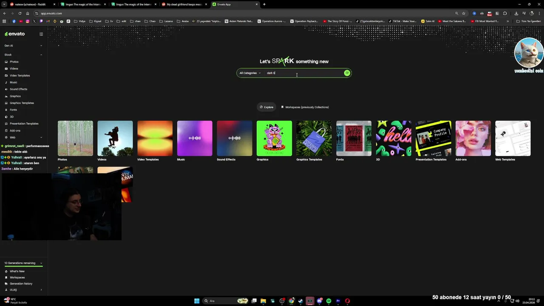Viewport: 544px width, 306px height.
Task: Open Sound Effects in the sidebar
Action: 16,89
